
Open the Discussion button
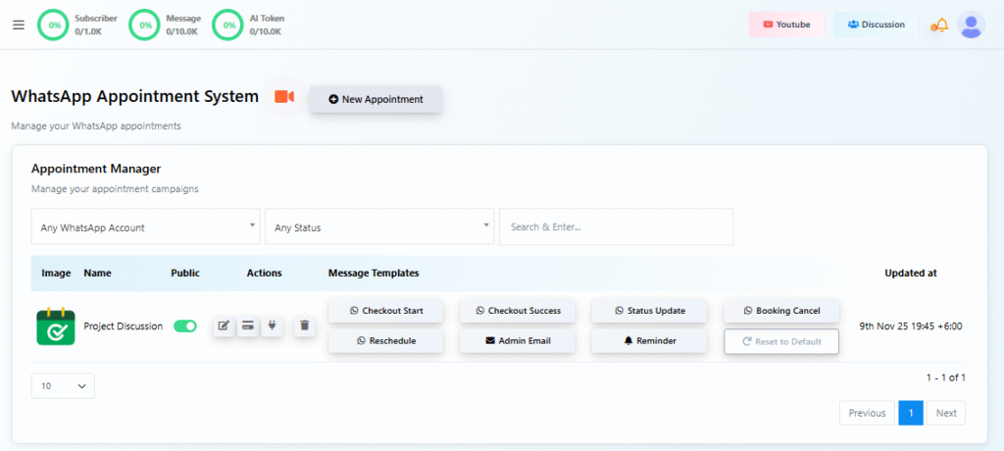point(876,25)
